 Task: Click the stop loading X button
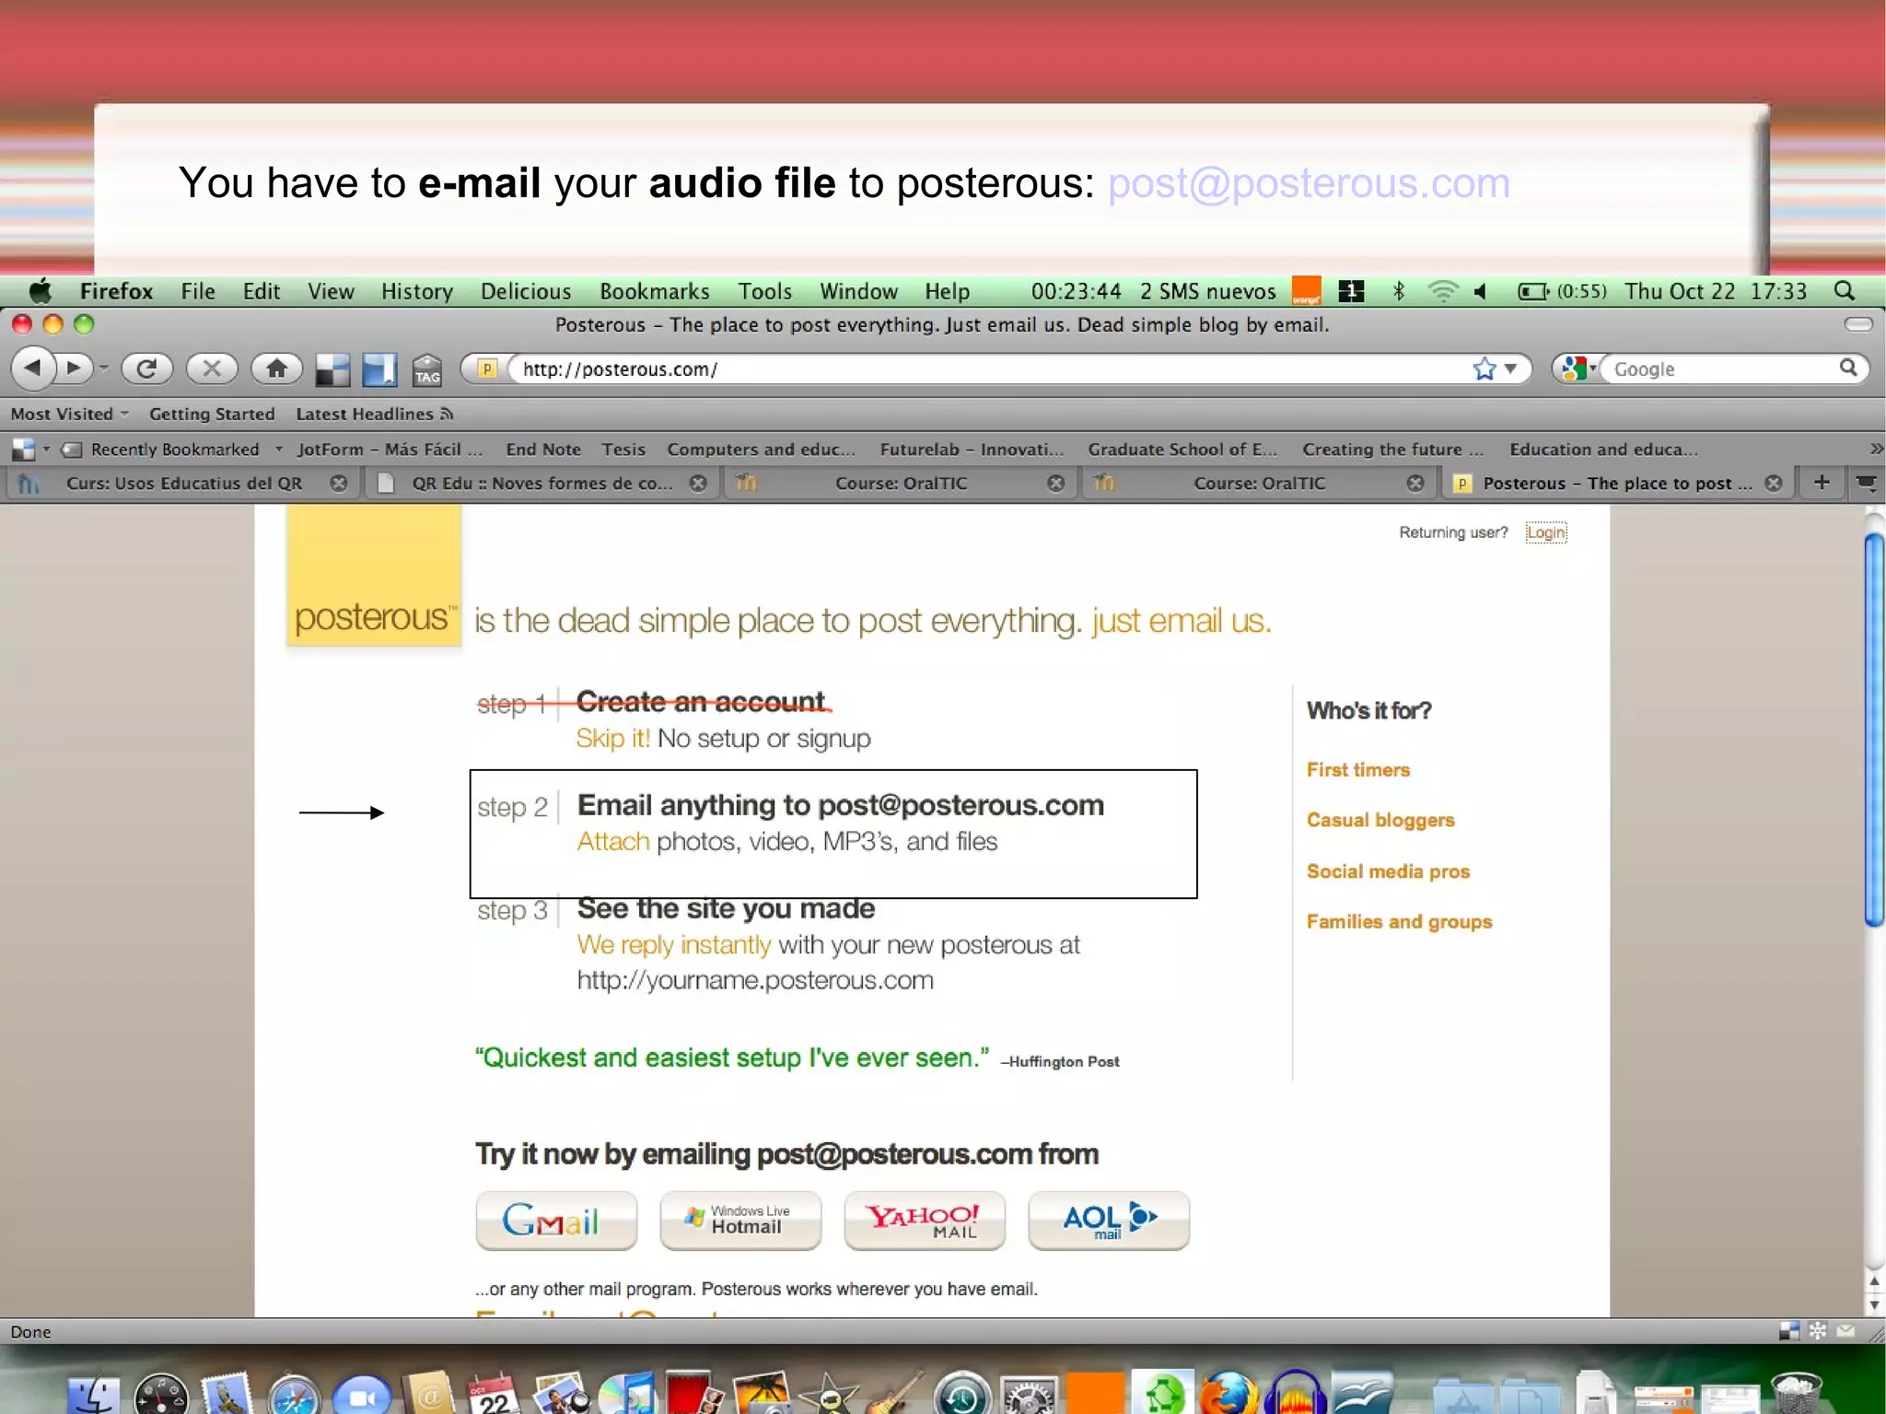coord(212,368)
